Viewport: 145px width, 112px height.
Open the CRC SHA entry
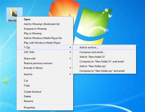(x=45, y=52)
